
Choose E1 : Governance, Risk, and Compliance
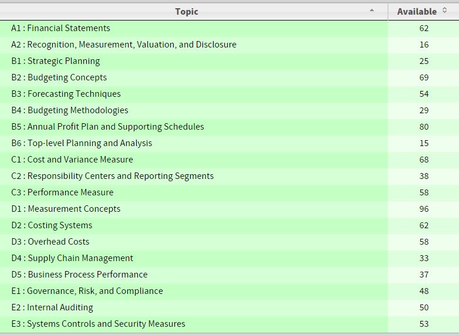point(87,291)
